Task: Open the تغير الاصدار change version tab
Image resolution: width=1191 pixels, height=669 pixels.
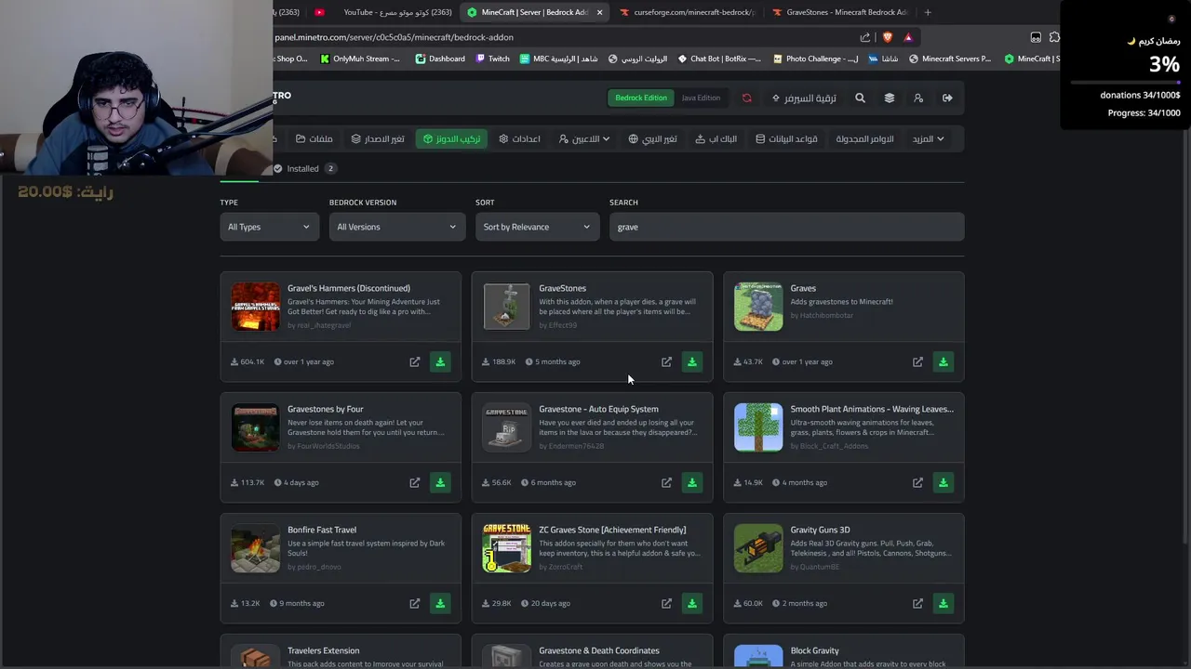Action: point(378,138)
